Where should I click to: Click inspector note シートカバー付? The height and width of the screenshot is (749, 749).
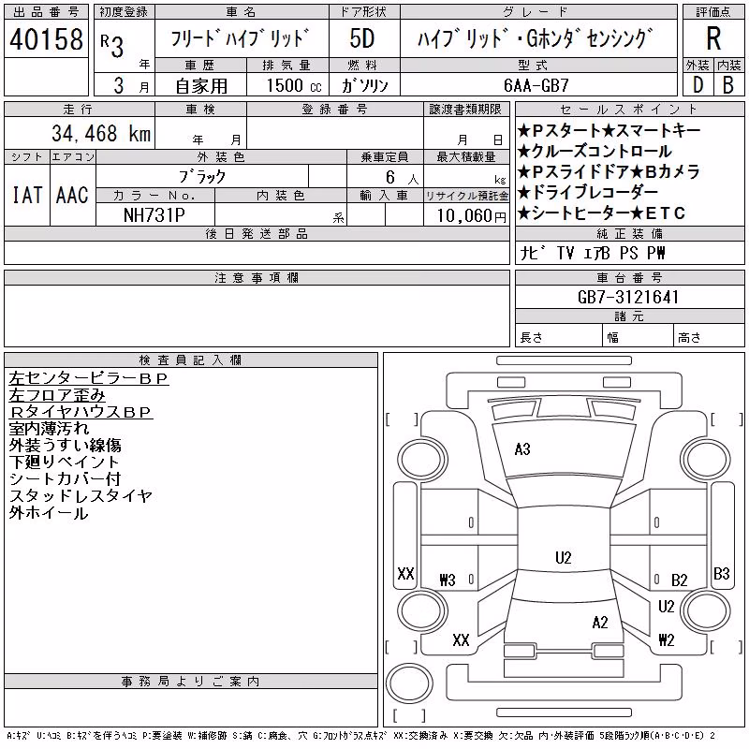tap(65, 478)
